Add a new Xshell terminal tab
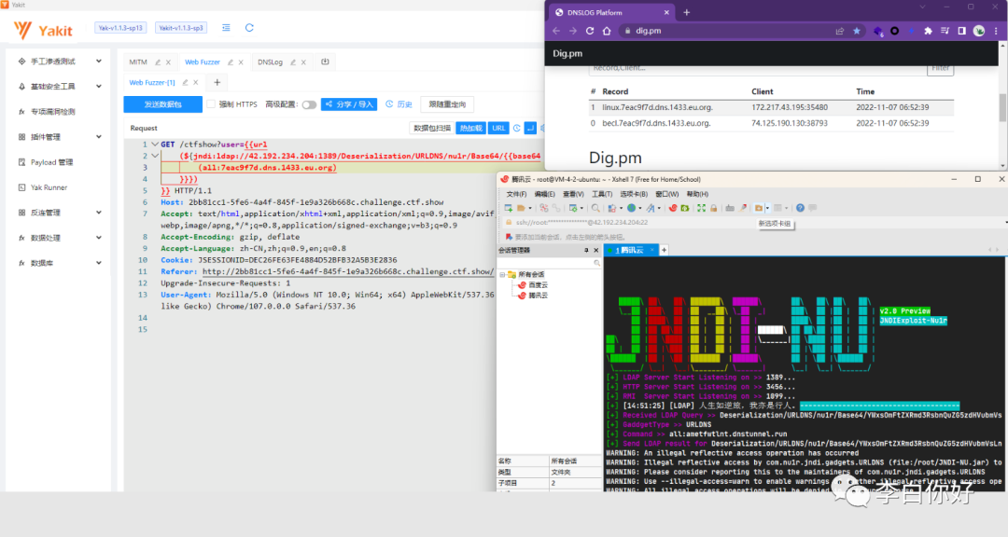Screen dimensions: 1008x537 point(665,250)
